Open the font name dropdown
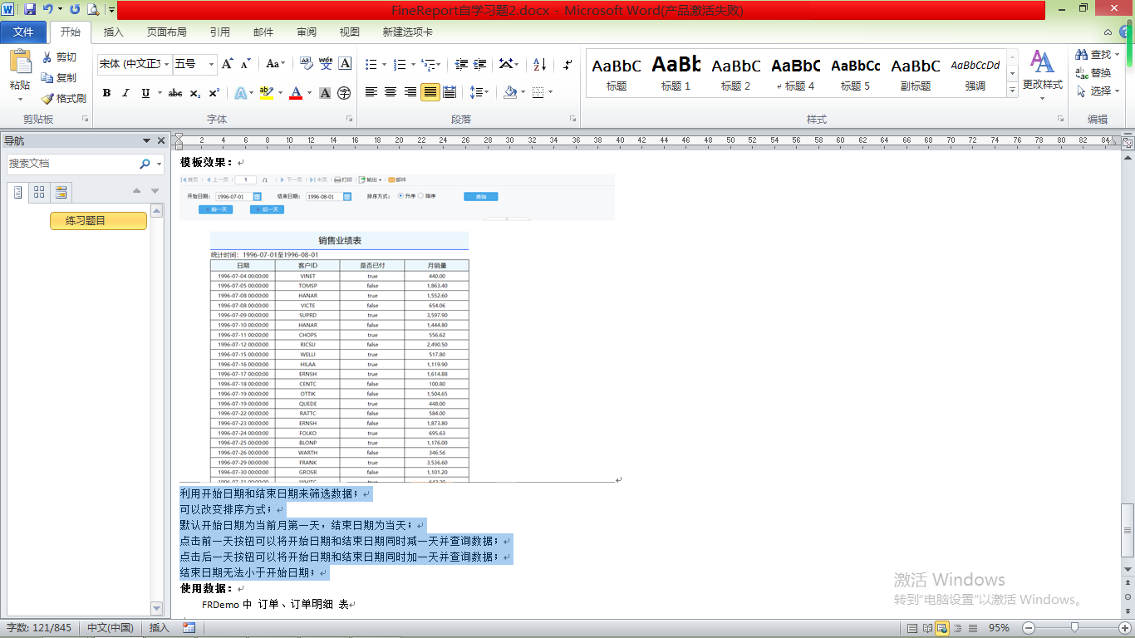The height and width of the screenshot is (638, 1135). 166,64
